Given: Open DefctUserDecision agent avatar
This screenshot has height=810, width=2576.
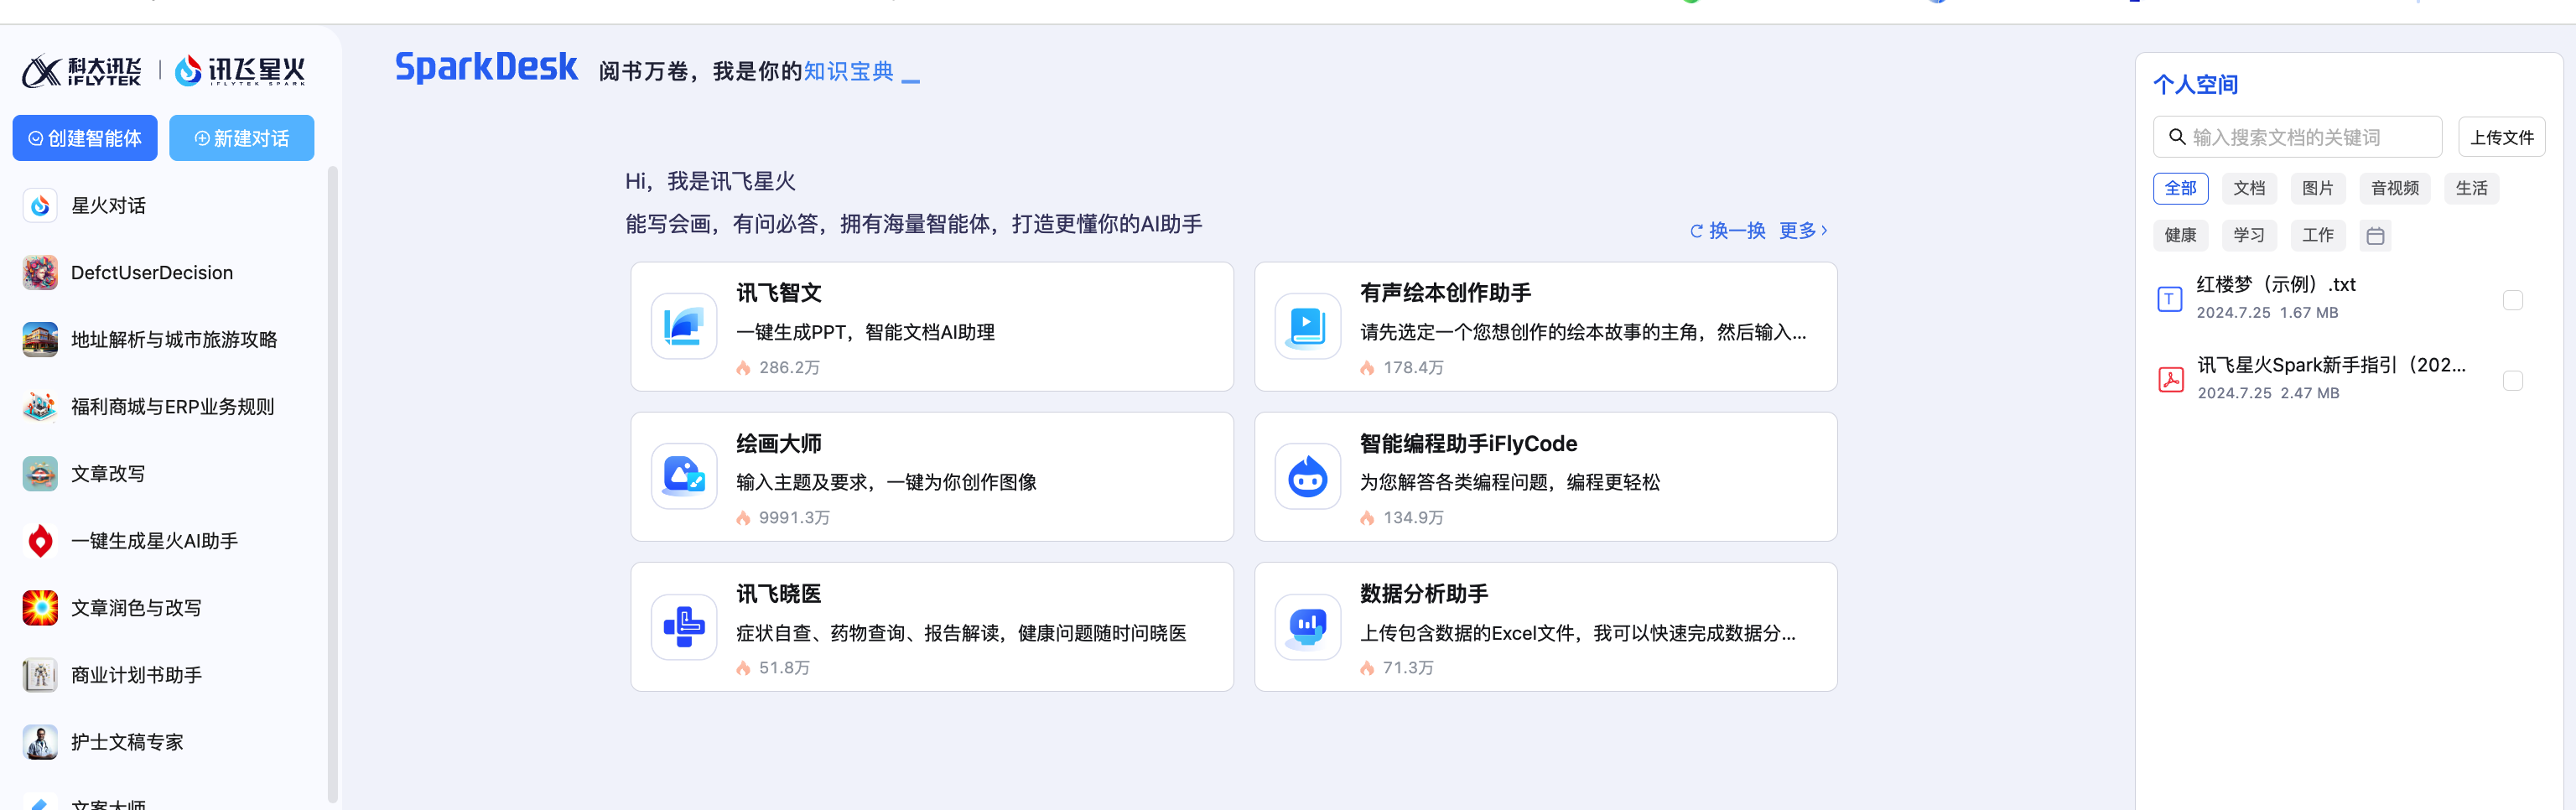Looking at the screenshot, I should click(40, 273).
